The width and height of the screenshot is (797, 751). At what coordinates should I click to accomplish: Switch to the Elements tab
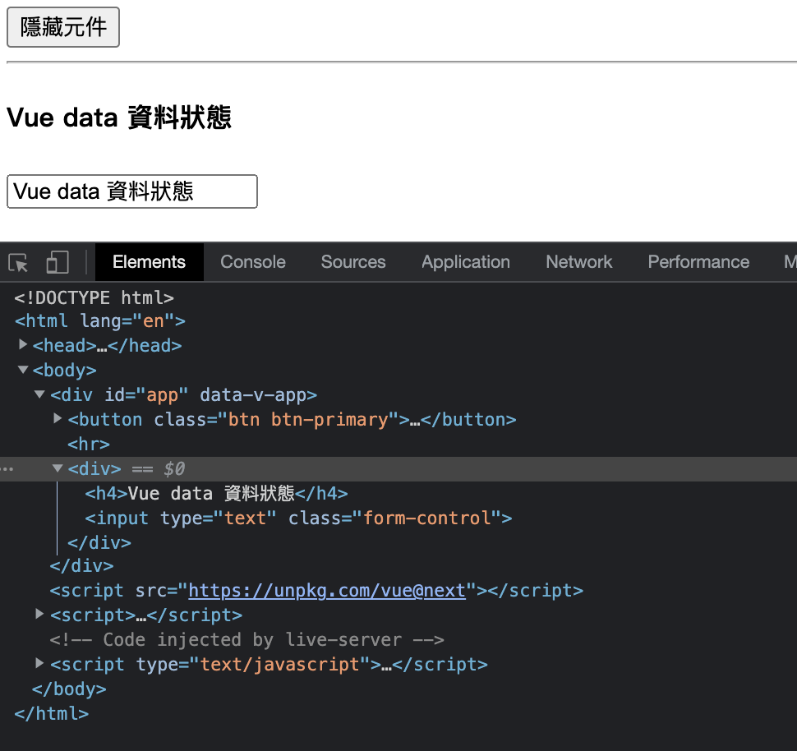pos(149,262)
